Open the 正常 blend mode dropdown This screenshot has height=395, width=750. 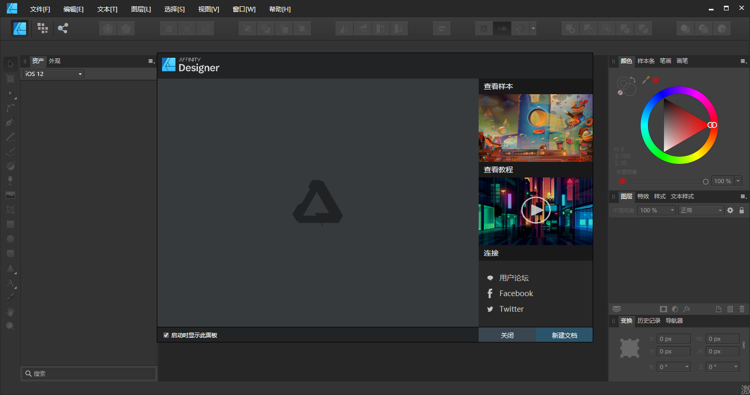click(x=701, y=210)
